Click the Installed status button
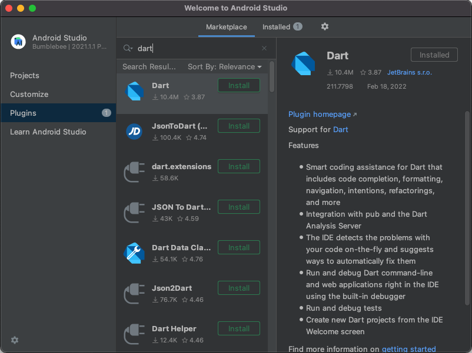 434,55
